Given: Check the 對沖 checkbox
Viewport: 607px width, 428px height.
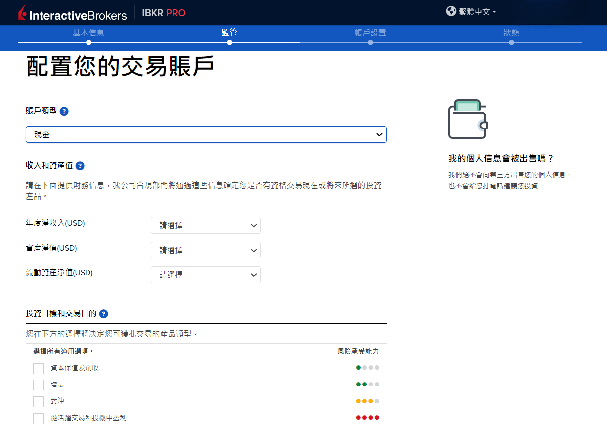Looking at the screenshot, I should [39, 402].
